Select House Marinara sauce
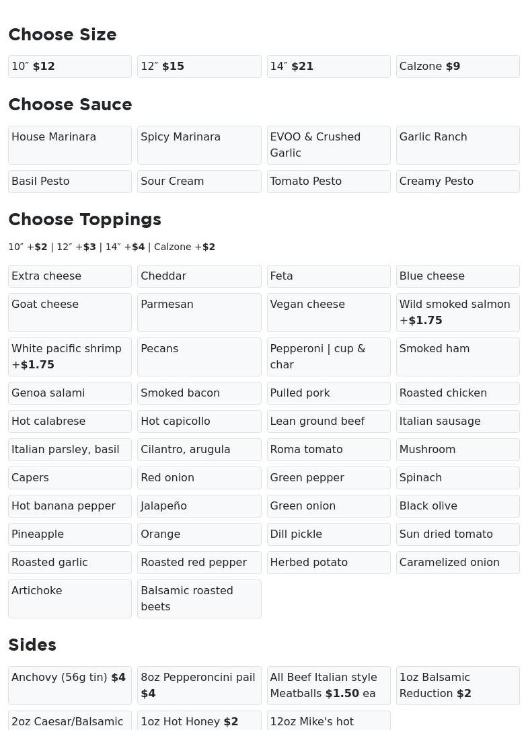 coord(70,145)
